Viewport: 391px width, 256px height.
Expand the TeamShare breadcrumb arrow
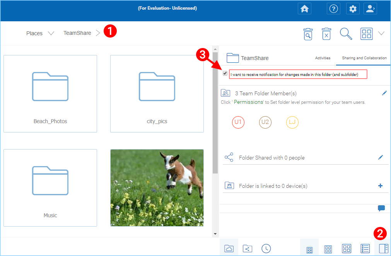[x=98, y=33]
